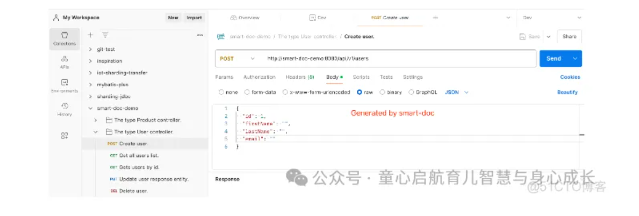Click the request URL input field
The width and height of the screenshot is (639, 216).
(x=400, y=59)
